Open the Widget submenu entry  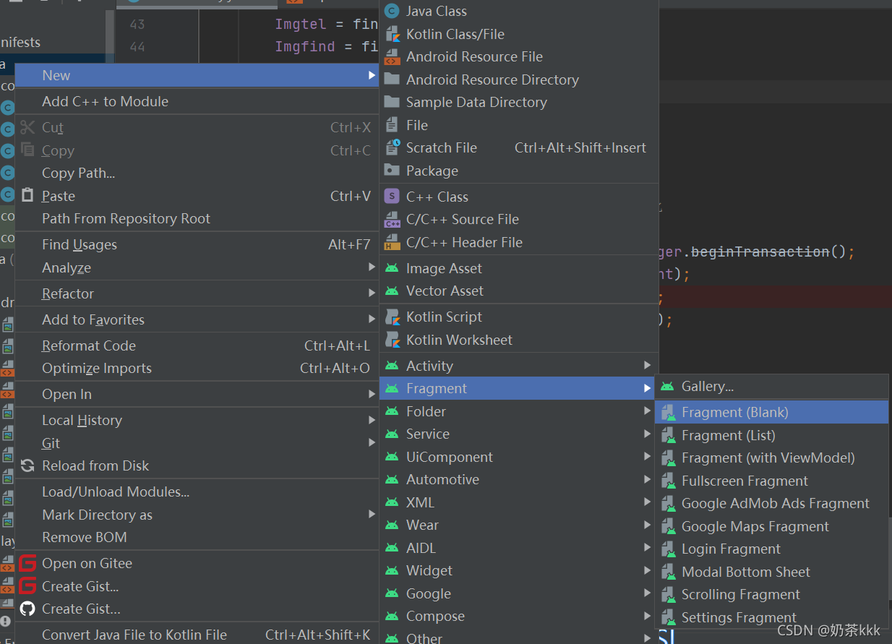tap(518, 570)
